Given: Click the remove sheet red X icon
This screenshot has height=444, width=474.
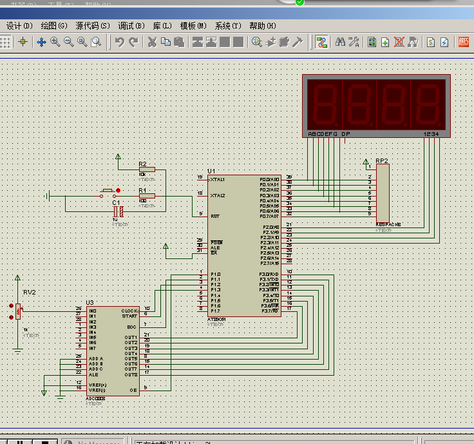Looking at the screenshot, I should [x=399, y=42].
